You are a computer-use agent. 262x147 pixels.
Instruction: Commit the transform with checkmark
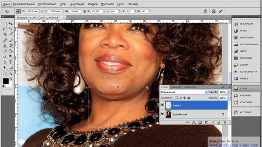(x=220, y=11)
